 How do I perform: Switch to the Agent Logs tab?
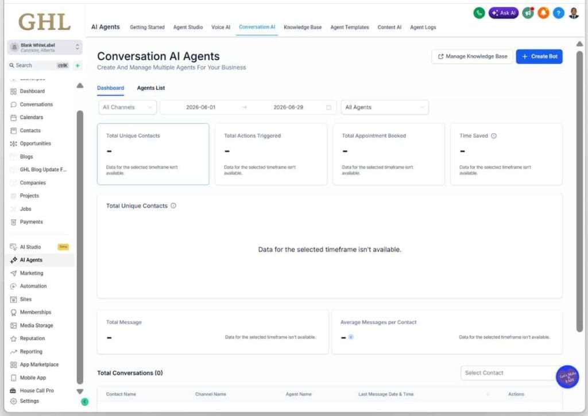(423, 28)
